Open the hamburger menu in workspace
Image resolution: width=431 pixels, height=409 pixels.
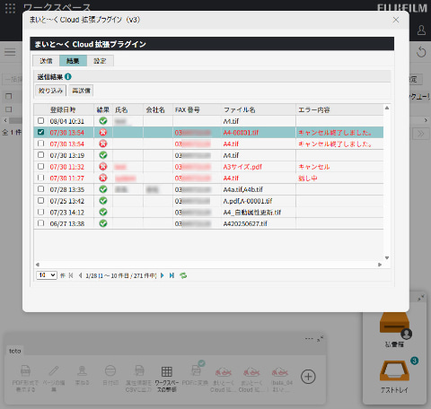tap(10, 52)
